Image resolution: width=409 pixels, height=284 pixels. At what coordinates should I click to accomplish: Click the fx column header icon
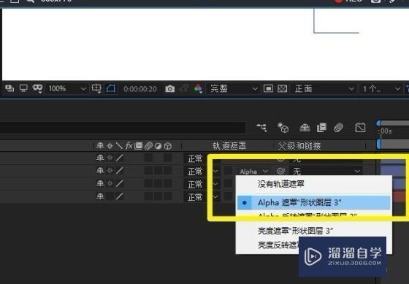129,145
